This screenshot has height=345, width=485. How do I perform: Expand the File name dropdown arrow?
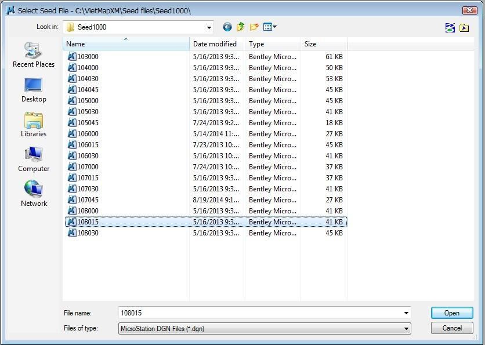coord(406,313)
